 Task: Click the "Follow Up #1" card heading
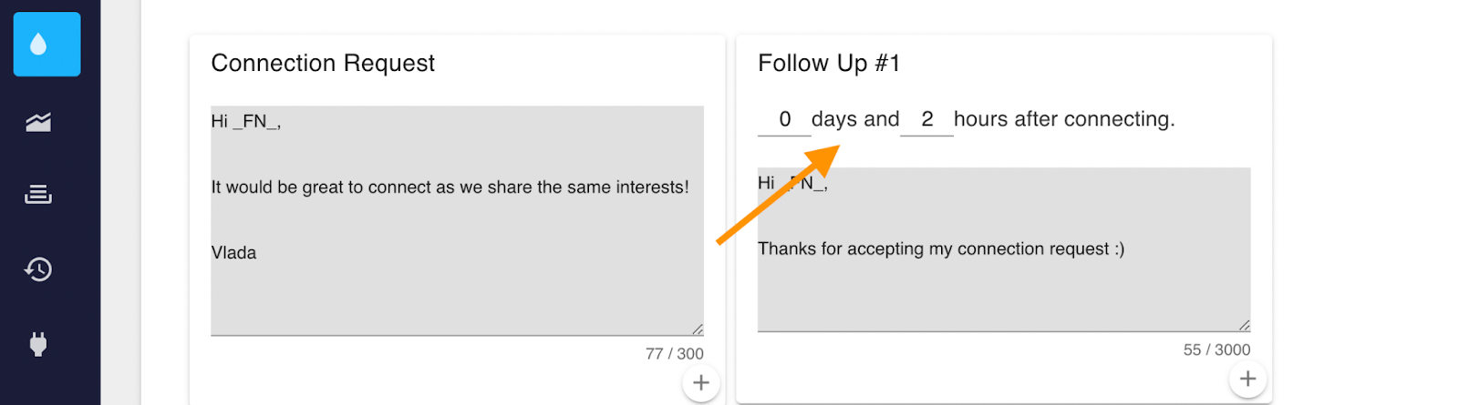[829, 63]
